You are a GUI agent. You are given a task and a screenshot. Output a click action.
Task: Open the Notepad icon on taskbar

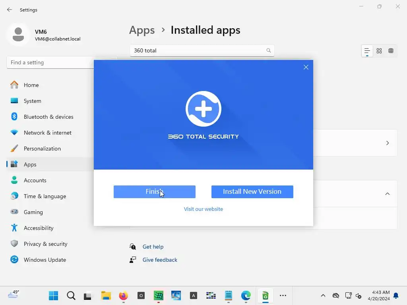(x=229, y=295)
